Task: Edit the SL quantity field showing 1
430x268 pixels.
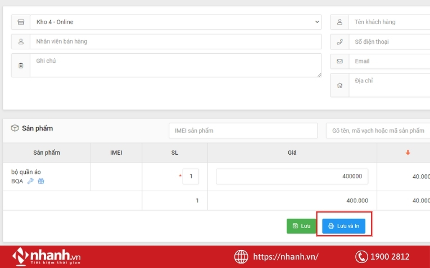Action: pyautogui.click(x=191, y=177)
